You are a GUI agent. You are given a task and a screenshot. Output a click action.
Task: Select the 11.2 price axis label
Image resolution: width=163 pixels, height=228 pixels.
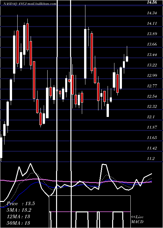[151, 159]
